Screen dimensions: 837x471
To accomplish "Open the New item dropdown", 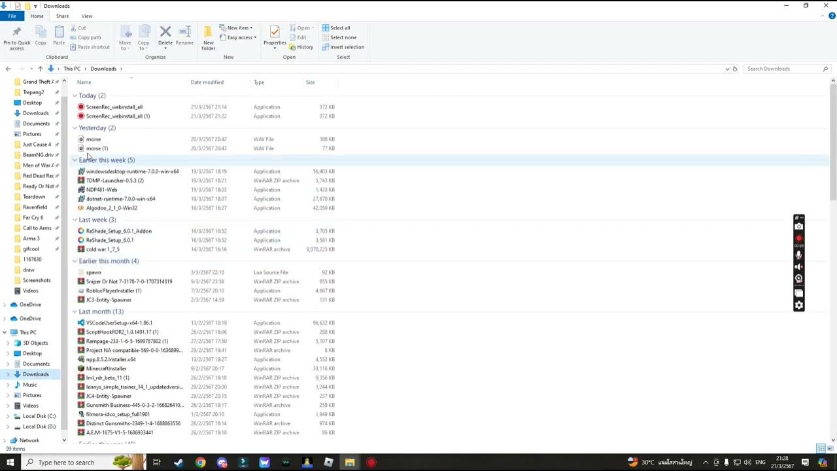I will (236, 28).
